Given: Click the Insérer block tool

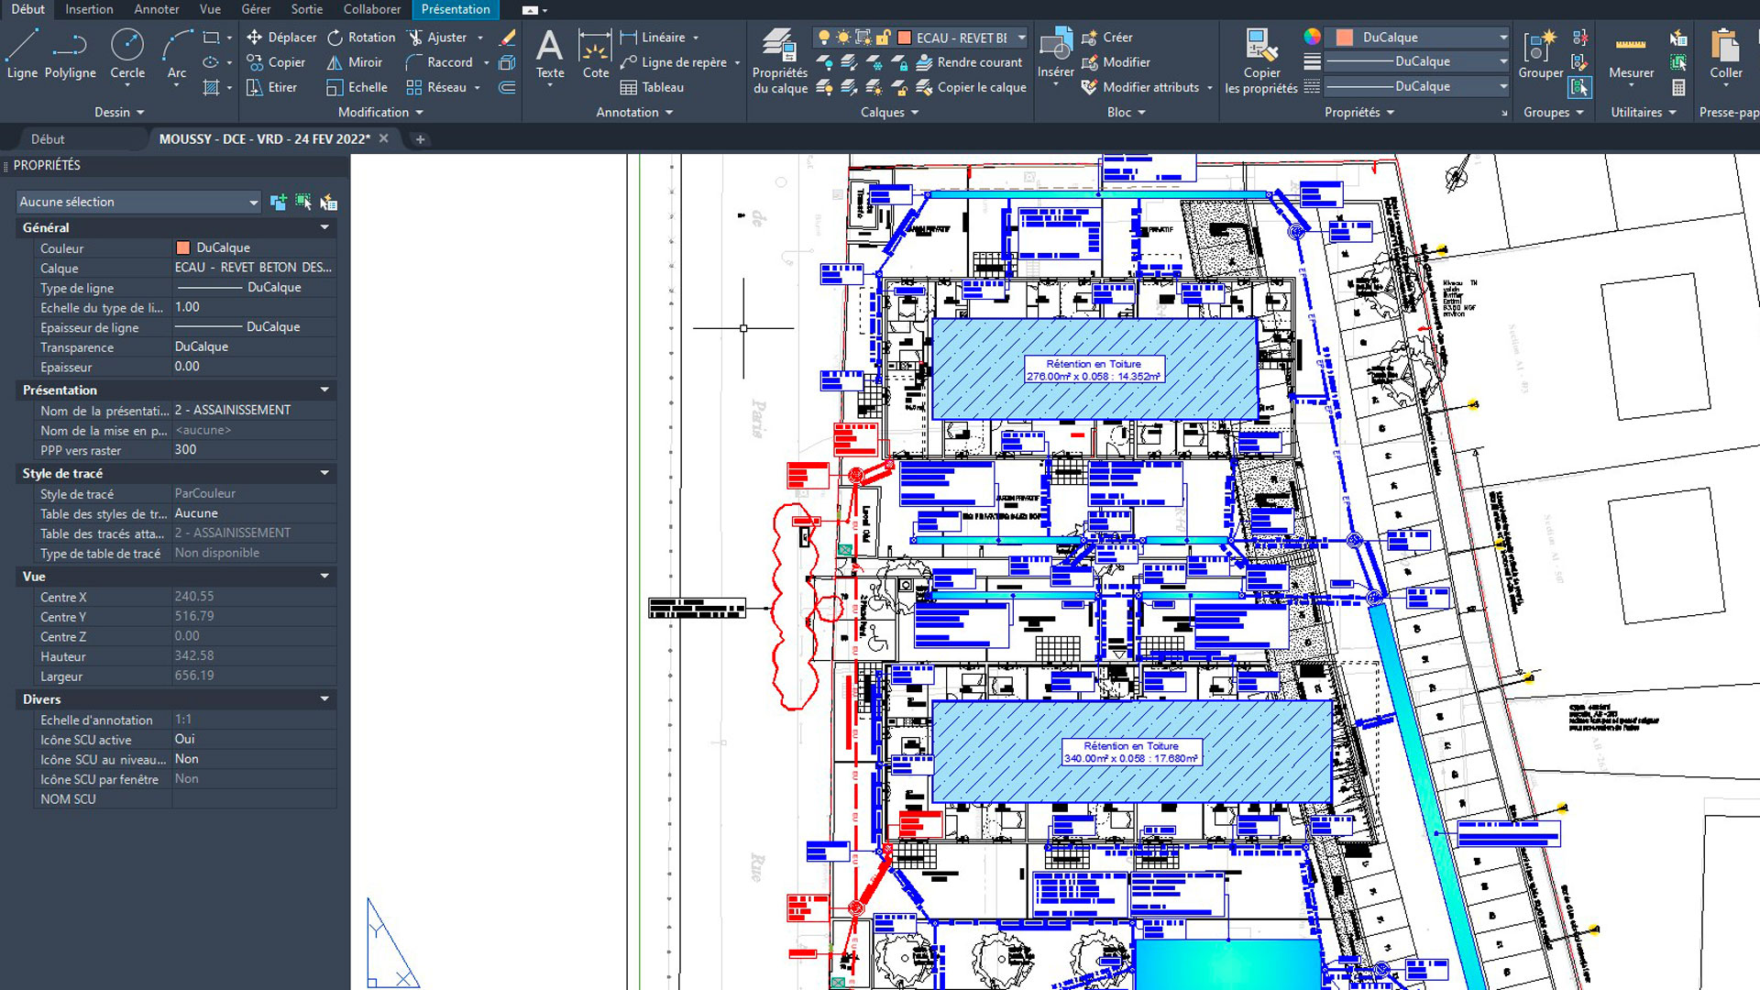Looking at the screenshot, I should point(1056,55).
